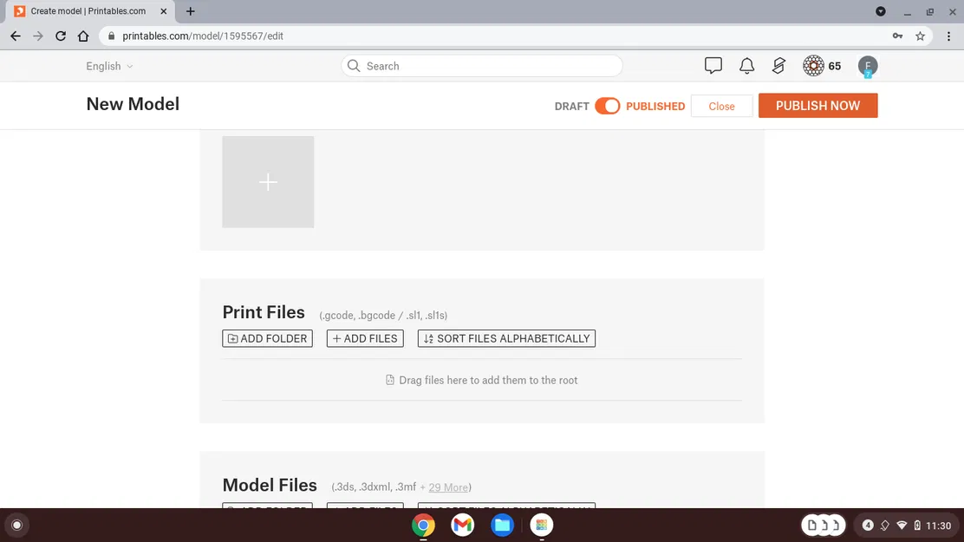Image resolution: width=964 pixels, height=542 pixels.
Task: Open the Chrome three-dot menu
Action: pos(948,36)
